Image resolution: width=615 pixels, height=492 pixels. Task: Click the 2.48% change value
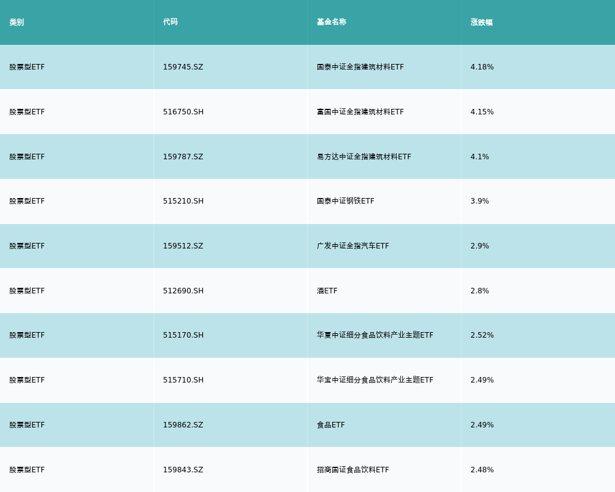pyautogui.click(x=482, y=470)
